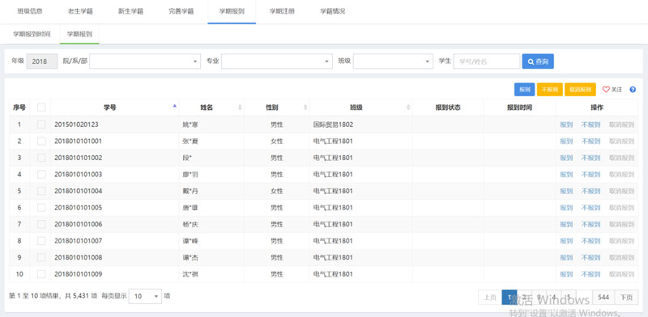This screenshot has height=317, width=648.
Task: Check the box for student 2018010101005
Action: click(x=41, y=208)
